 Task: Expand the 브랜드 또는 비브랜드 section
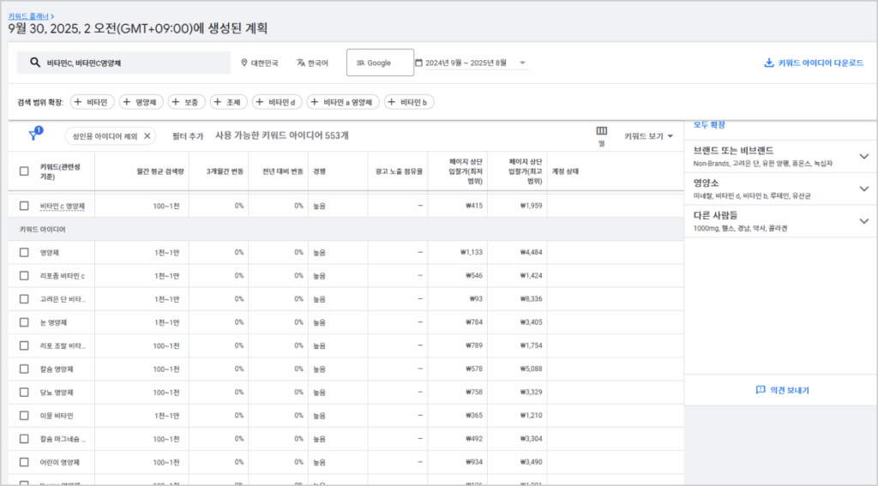863,156
